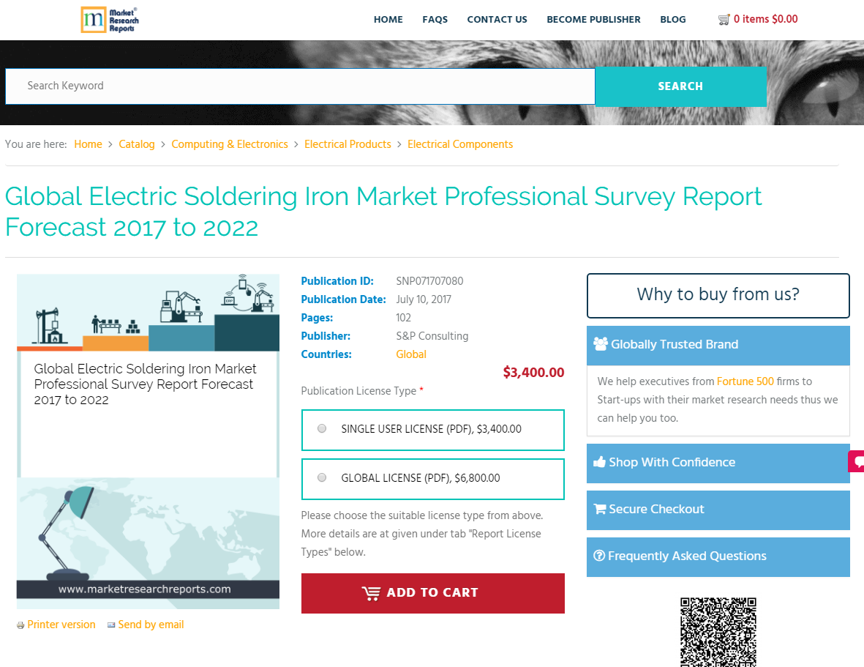Click the printer icon next to Printer version

click(x=20, y=625)
